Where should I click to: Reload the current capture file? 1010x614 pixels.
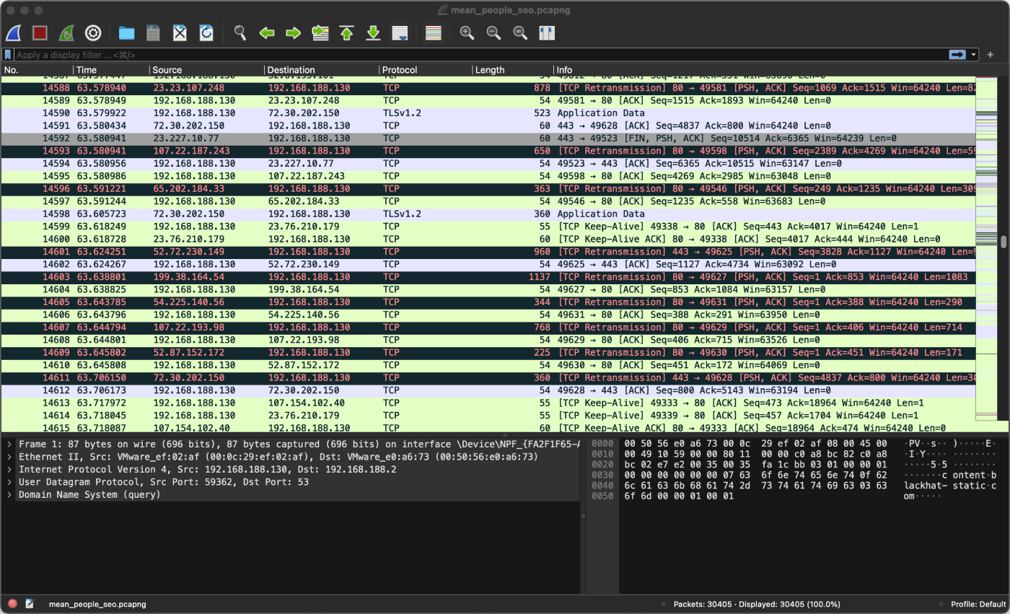[x=206, y=32]
